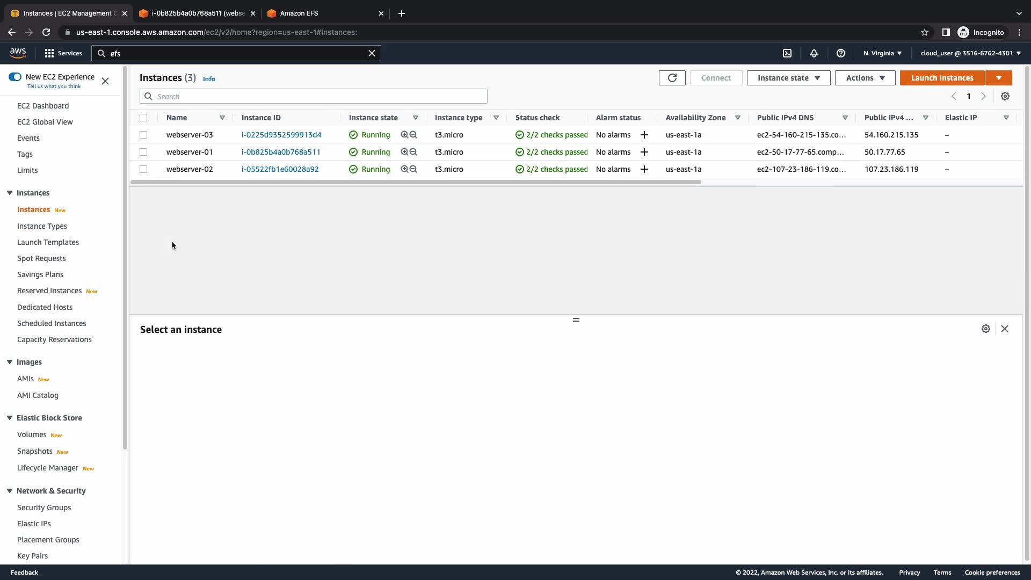Click the horizontal table scrollbar
The height and width of the screenshot is (580, 1031).
point(415,182)
